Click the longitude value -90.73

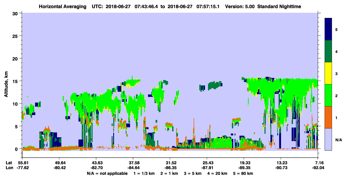click(x=281, y=168)
